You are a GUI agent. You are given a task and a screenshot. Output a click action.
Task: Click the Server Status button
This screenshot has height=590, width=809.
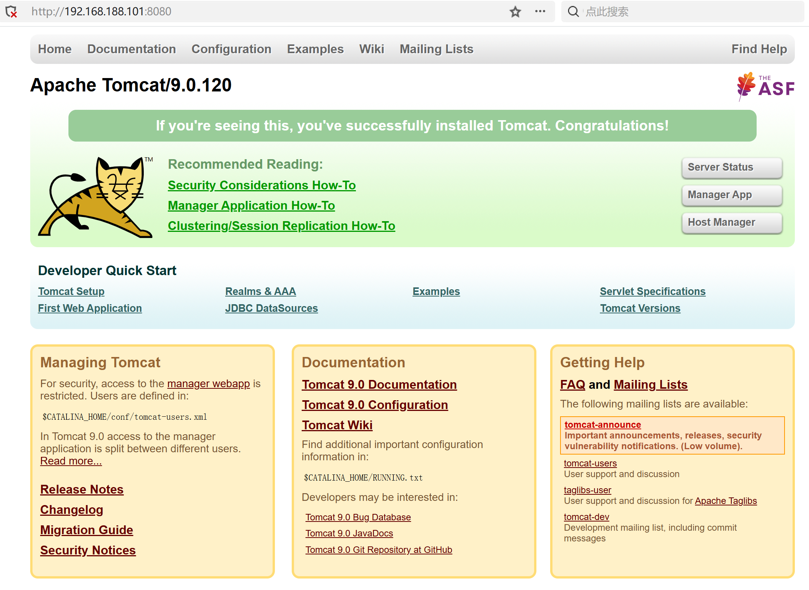(x=732, y=167)
